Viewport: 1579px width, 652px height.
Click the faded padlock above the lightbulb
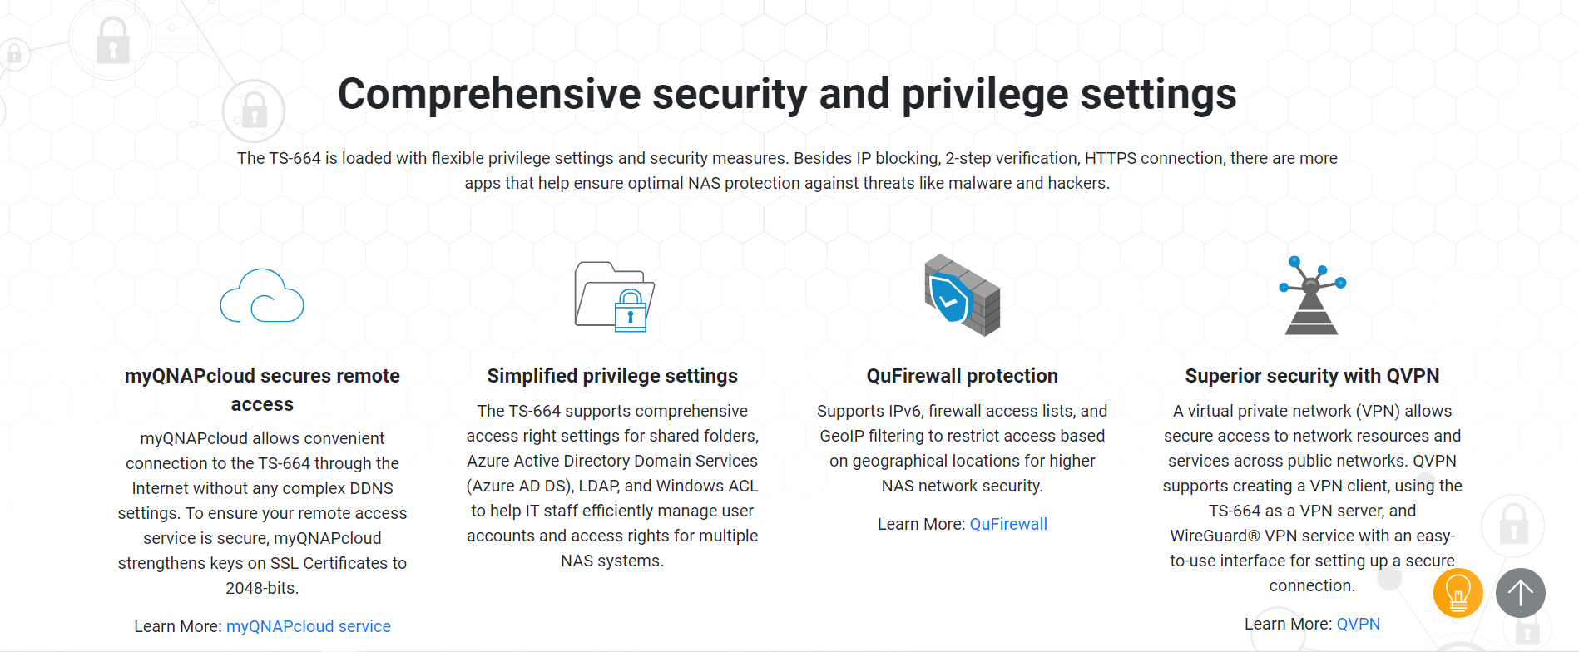1513,526
